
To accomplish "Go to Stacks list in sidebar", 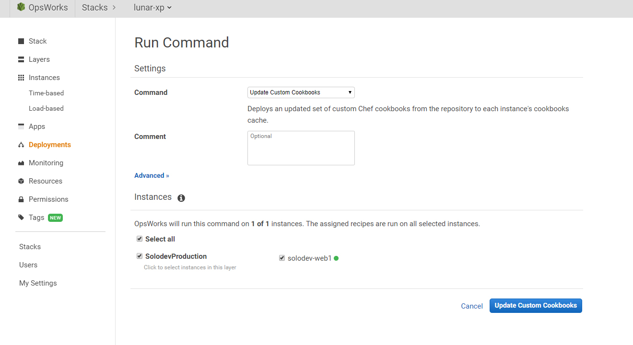I will 30,247.
